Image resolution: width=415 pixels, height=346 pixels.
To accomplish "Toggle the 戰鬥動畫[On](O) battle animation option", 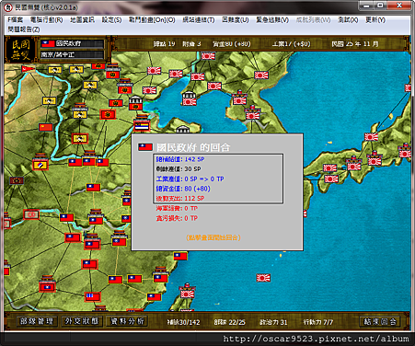I will tap(152, 20).
